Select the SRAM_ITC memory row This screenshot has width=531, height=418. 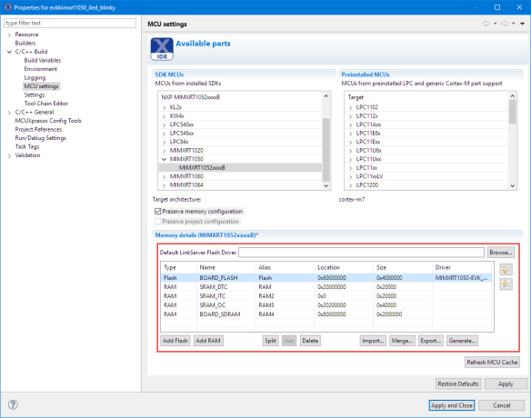326,296
